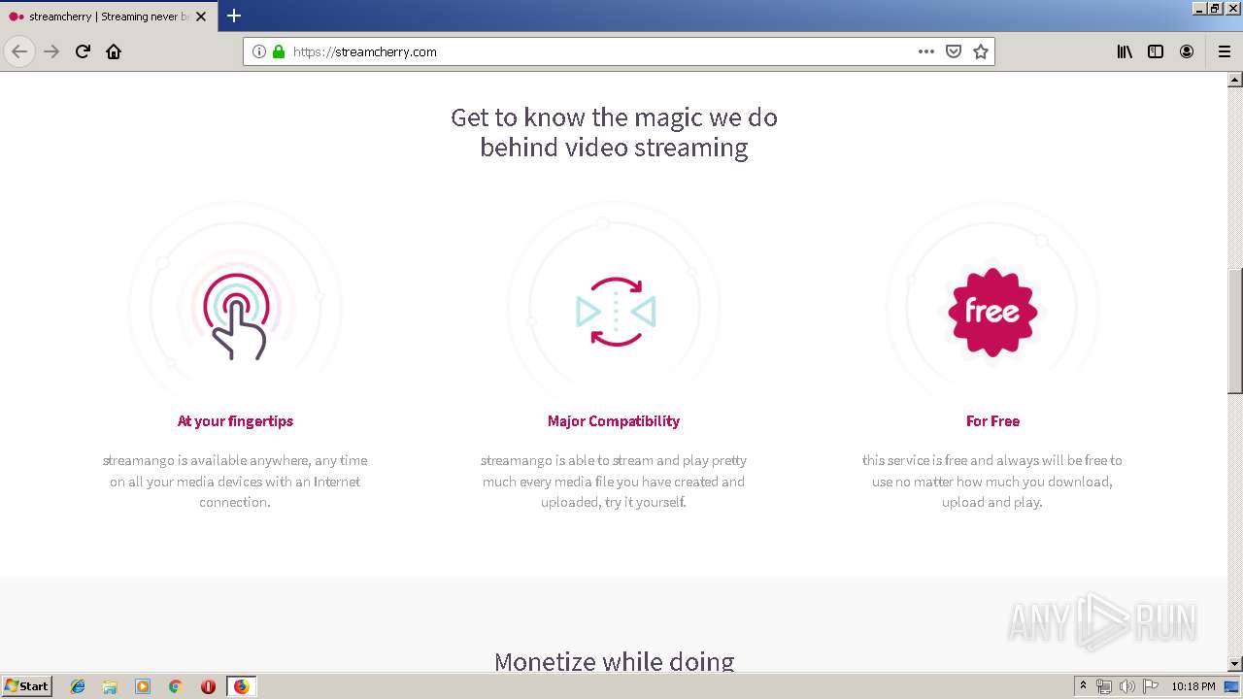Save page to Pocket icon
1243x699 pixels.
(954, 51)
